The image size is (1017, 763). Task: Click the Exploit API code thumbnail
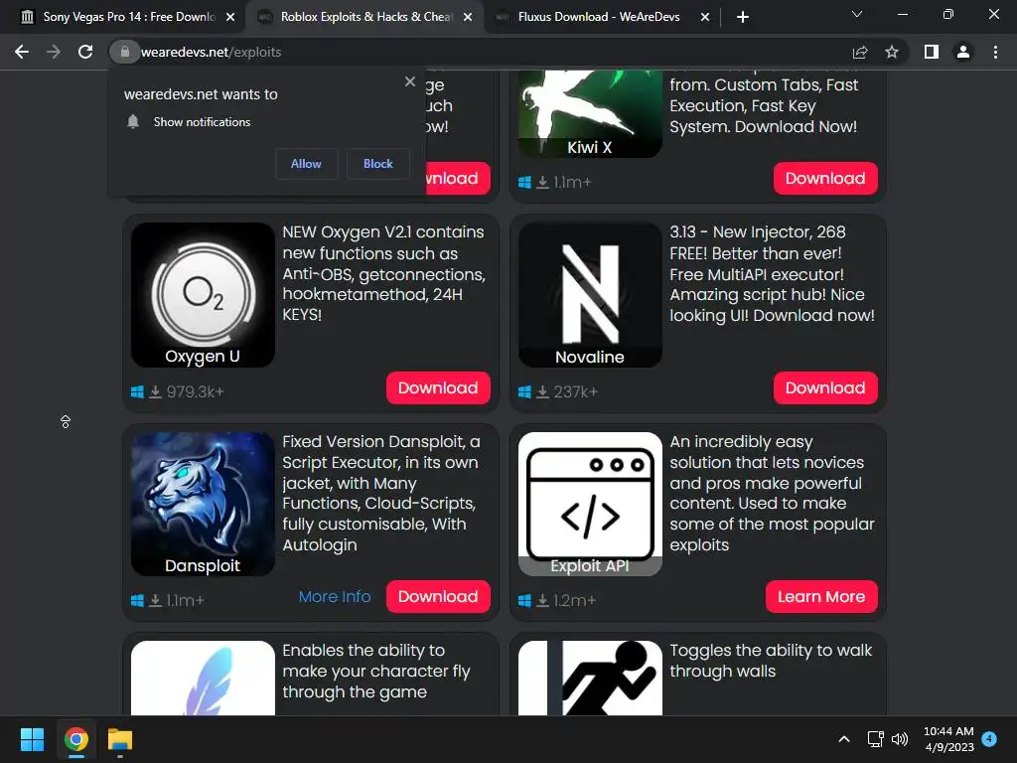coord(590,504)
